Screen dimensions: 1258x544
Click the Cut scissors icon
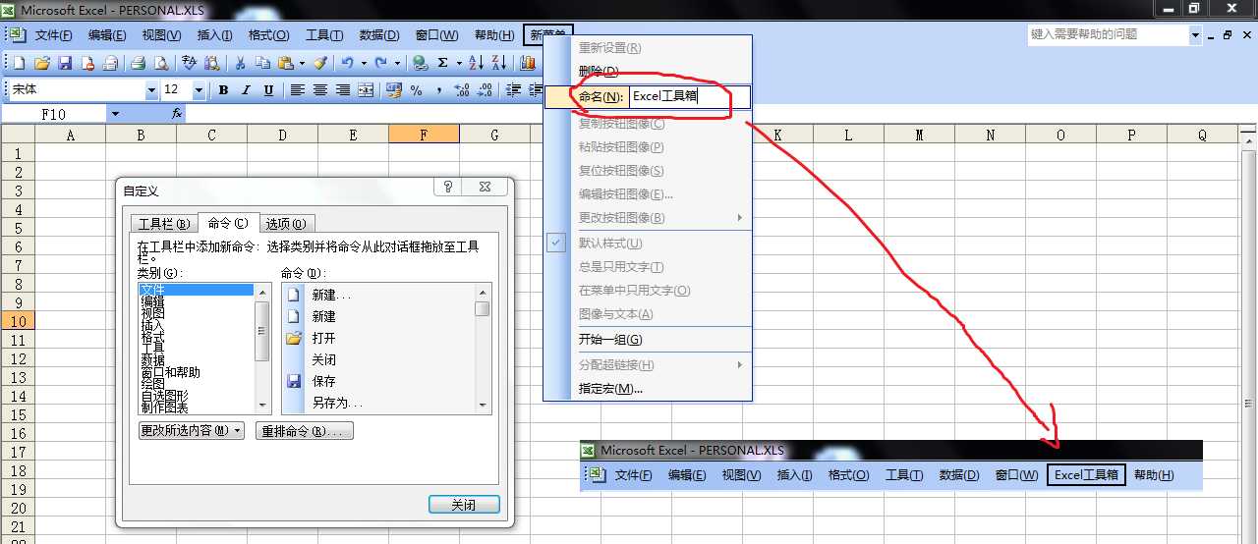pos(240,63)
